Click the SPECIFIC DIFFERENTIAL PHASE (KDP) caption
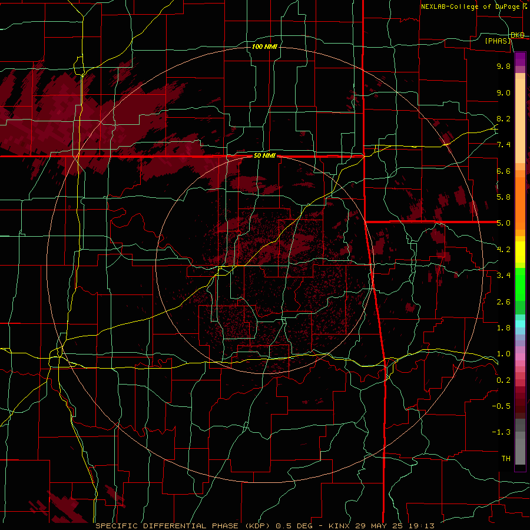This screenshot has width=530, height=530. pos(183,526)
